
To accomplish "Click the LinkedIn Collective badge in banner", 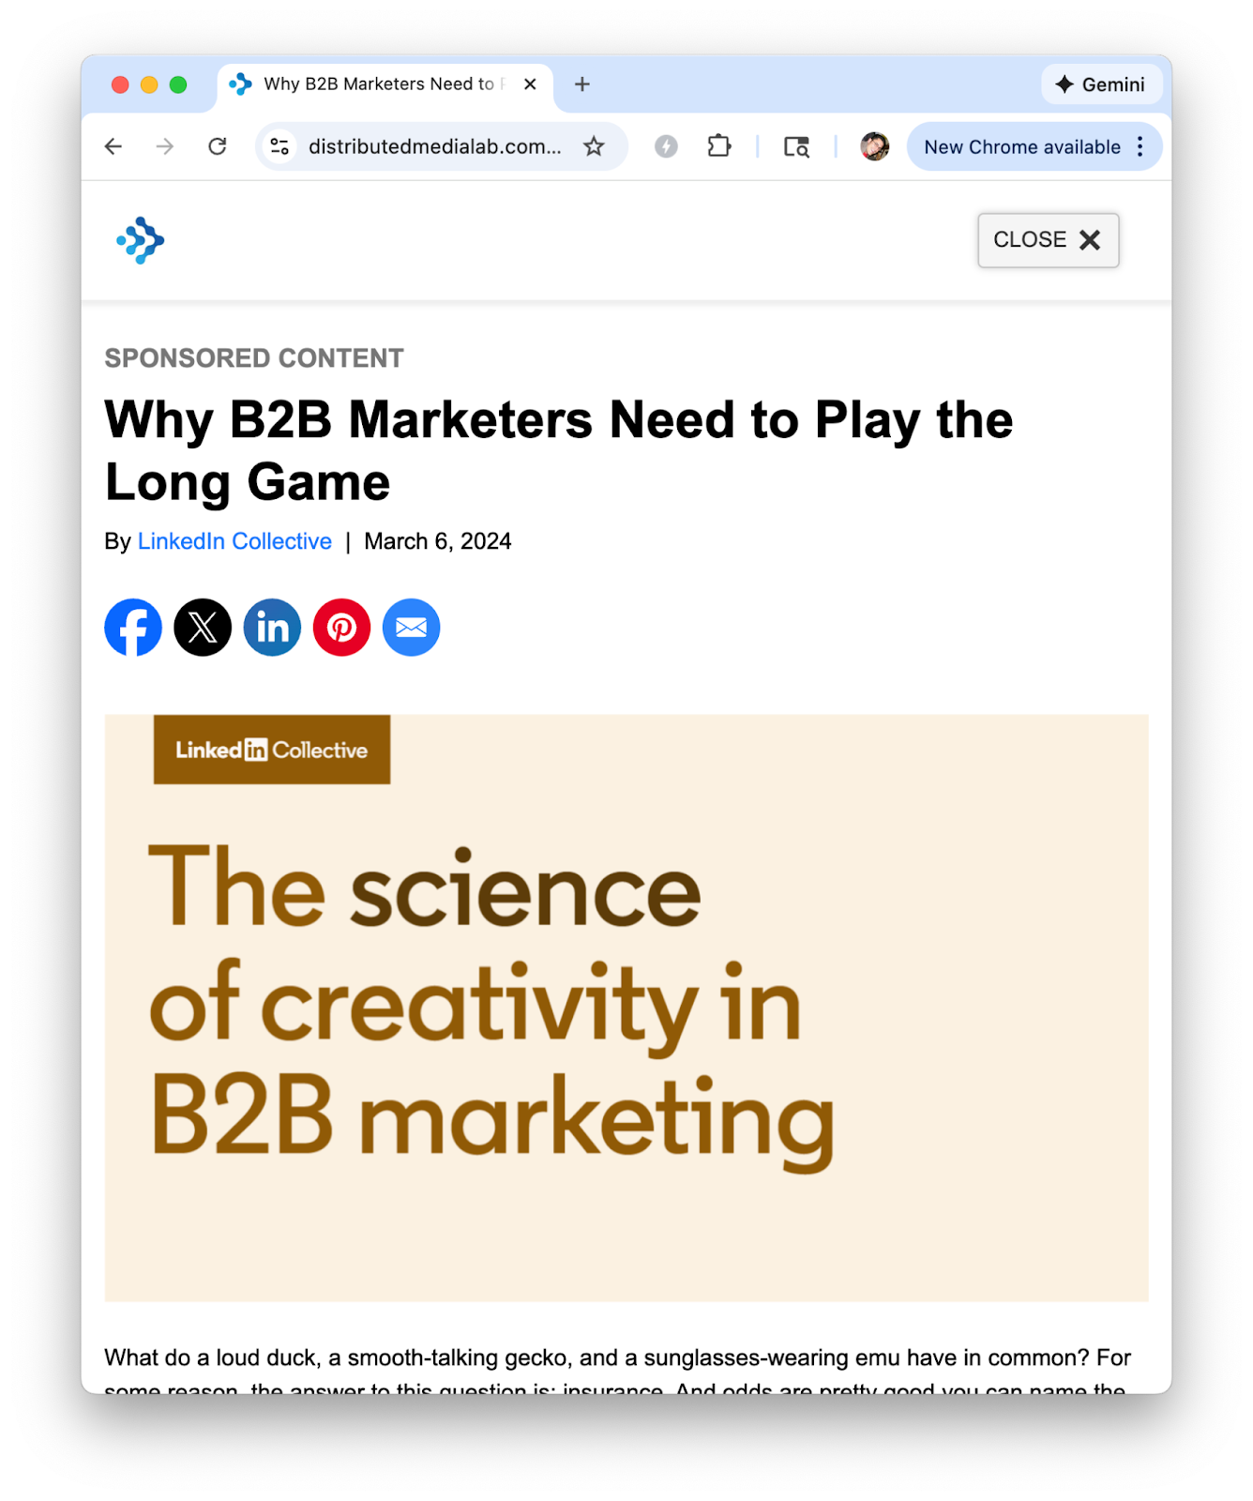I will [272, 750].
